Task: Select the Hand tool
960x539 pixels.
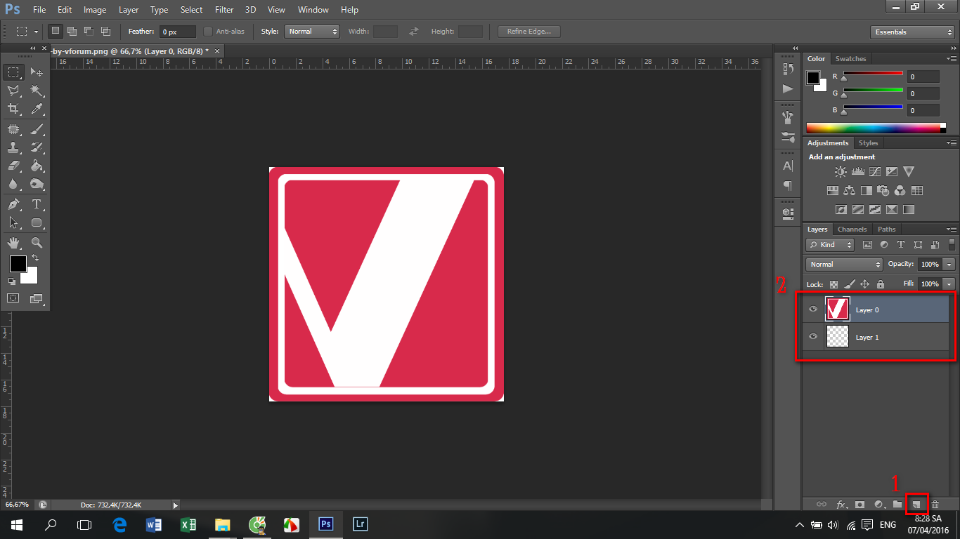Action: coord(13,243)
